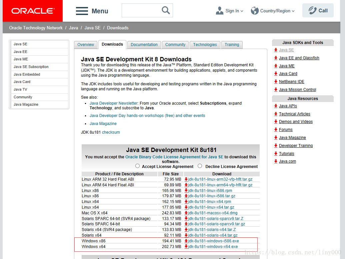
Task: Open the Training tab
Action: pos(232,45)
